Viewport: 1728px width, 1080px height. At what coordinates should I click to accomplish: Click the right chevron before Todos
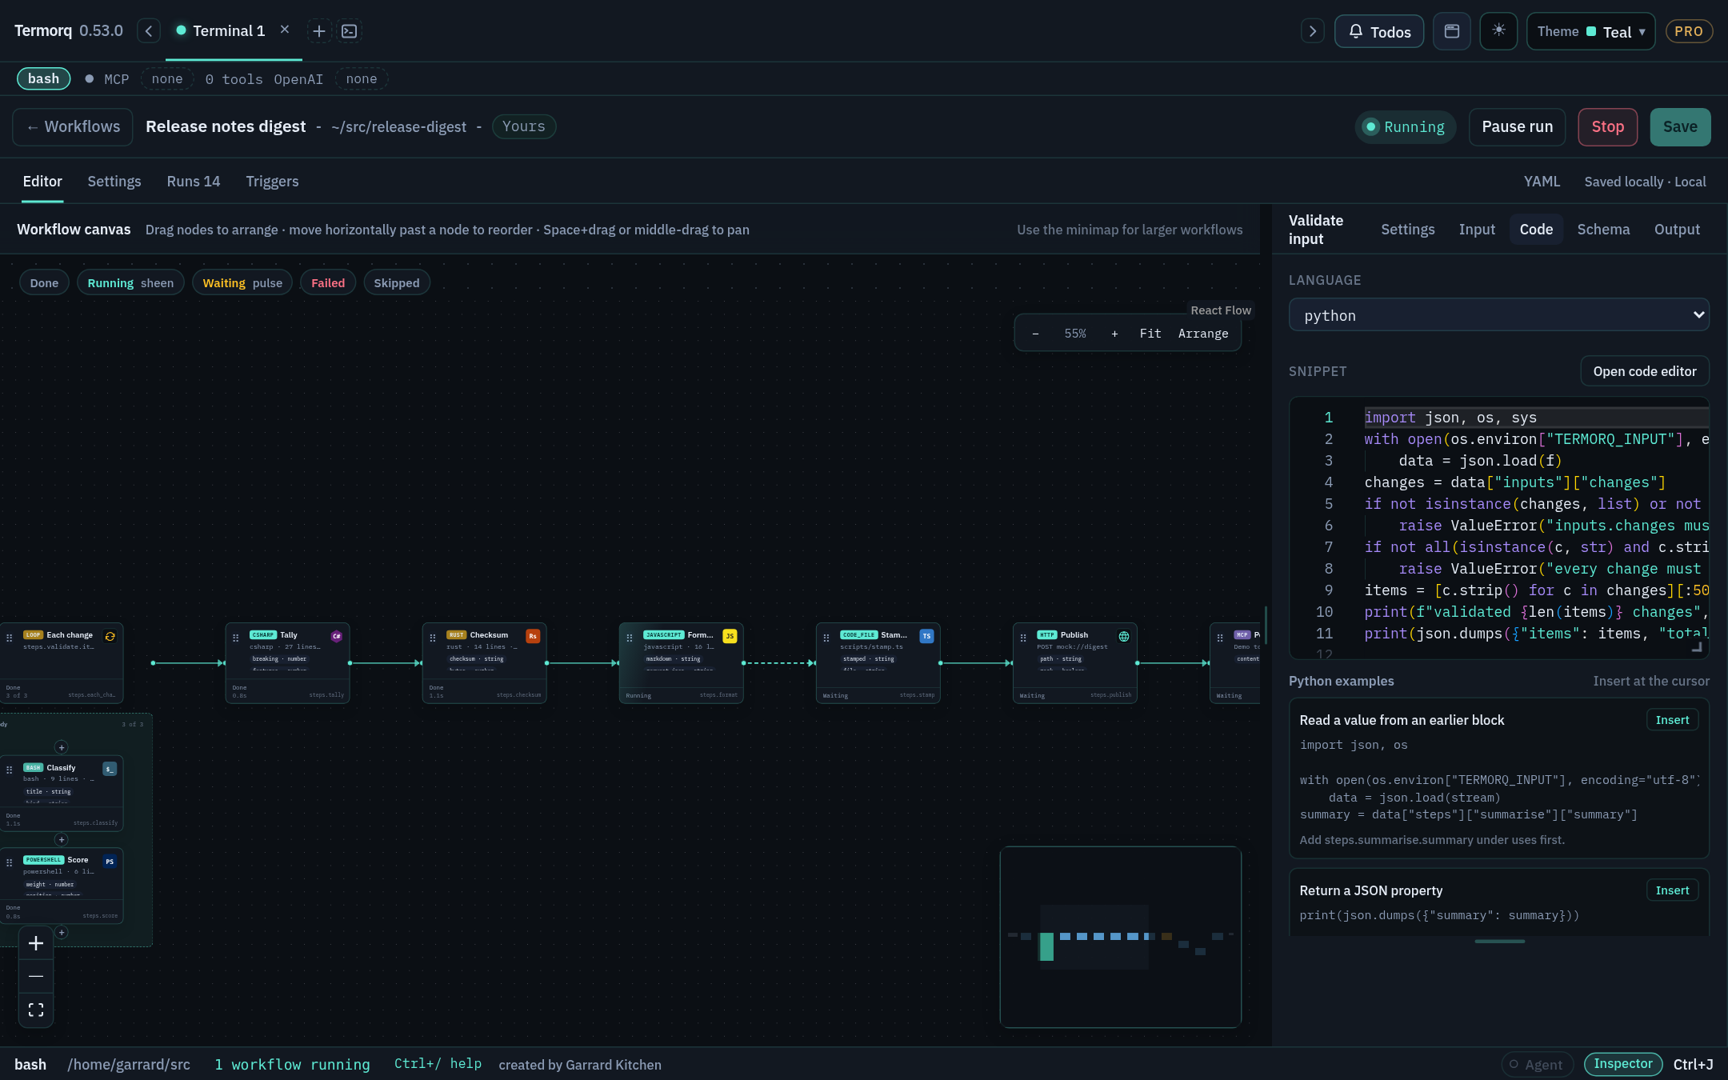(x=1313, y=31)
